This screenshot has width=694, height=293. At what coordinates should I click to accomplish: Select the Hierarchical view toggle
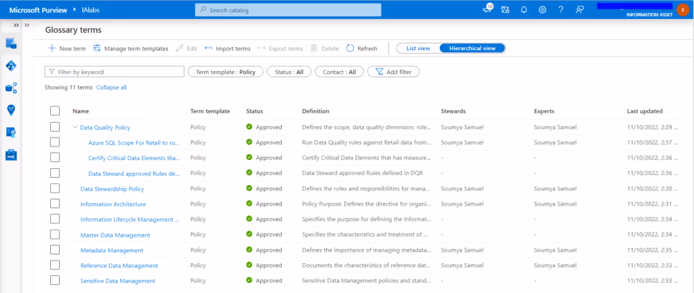(472, 48)
